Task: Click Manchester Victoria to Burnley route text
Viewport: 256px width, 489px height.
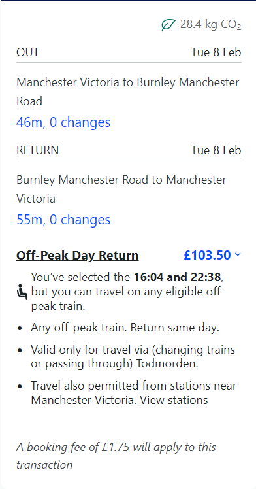Action: point(128,92)
